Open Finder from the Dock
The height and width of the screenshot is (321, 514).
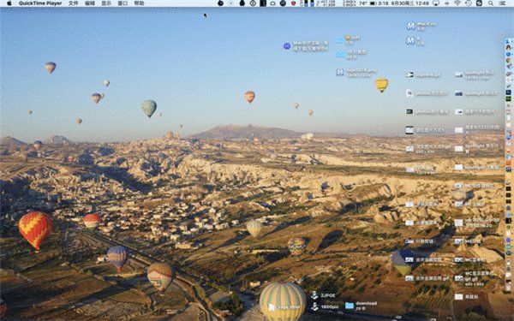click(508, 41)
